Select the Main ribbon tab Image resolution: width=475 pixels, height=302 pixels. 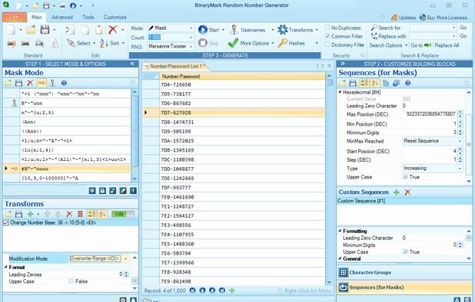[x=37, y=17]
